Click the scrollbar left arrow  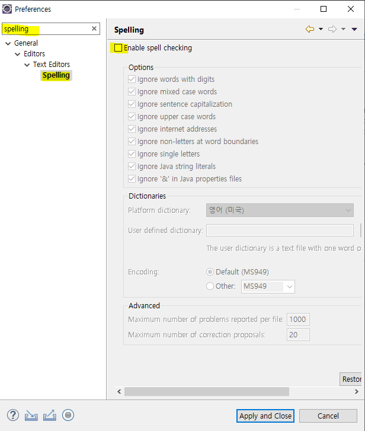pyautogui.click(x=119, y=391)
